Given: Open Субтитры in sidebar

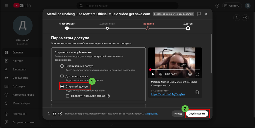Looking at the screenshot, I should pos(19,86).
